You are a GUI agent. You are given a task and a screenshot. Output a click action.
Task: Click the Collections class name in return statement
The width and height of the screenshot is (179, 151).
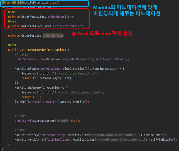[x=42, y=78]
